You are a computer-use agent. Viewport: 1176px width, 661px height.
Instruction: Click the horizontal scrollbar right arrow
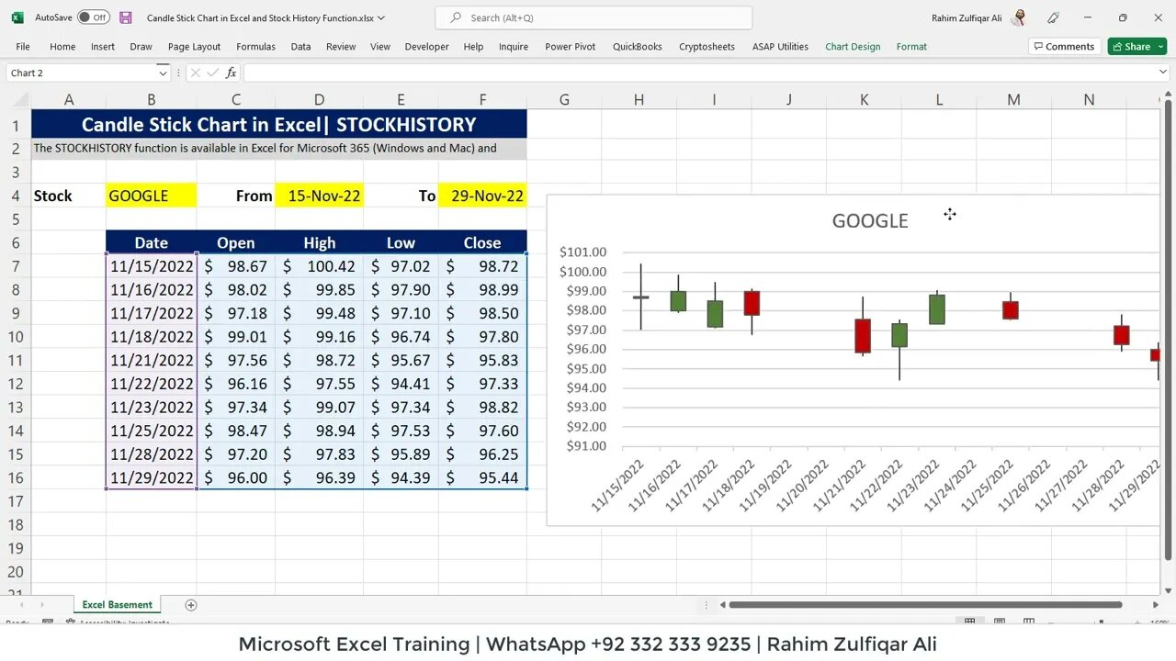1155,605
